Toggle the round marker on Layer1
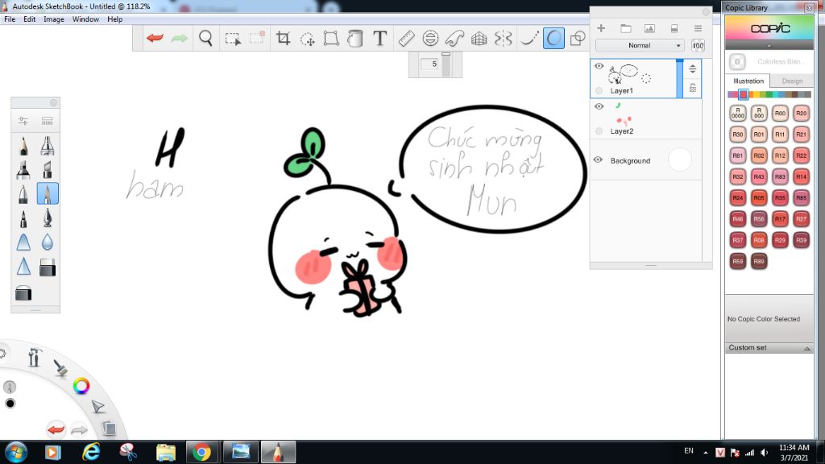 pyautogui.click(x=599, y=91)
